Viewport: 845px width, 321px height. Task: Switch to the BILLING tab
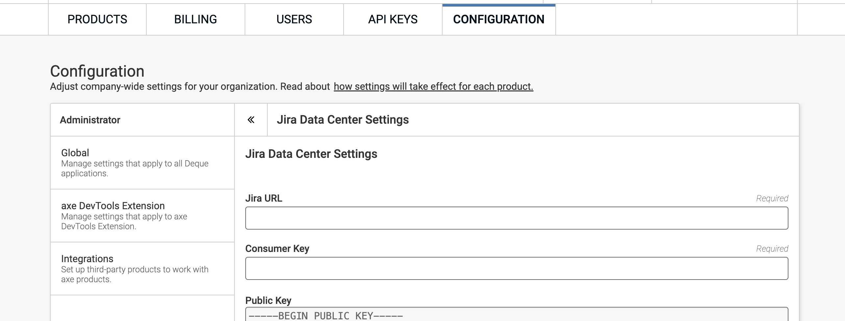(x=196, y=19)
